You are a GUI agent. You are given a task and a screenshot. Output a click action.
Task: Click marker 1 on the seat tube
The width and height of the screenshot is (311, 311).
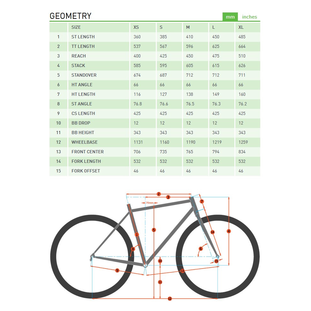tap(137, 235)
